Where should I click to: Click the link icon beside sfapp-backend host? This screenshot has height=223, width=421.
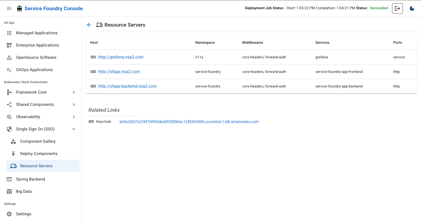93,86
